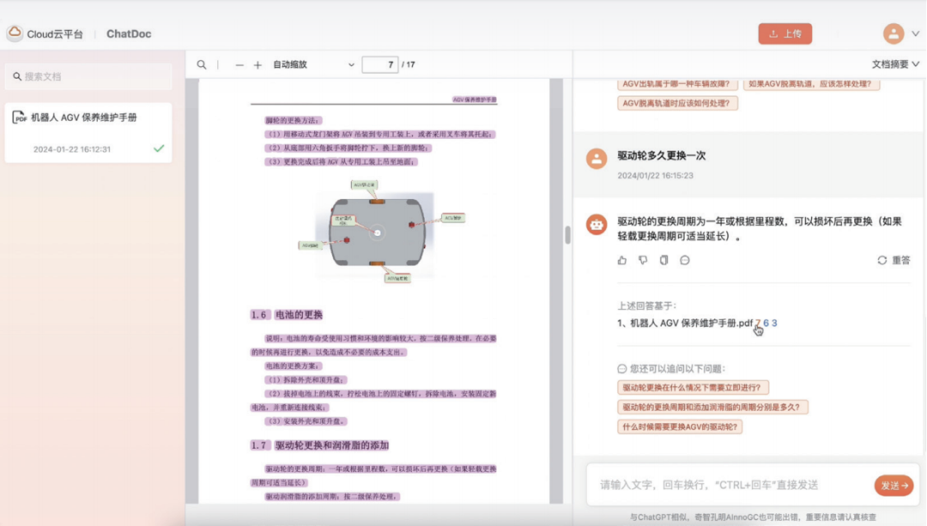
Task: Open the 自动缩放 zoom dropdown
Action: [313, 65]
